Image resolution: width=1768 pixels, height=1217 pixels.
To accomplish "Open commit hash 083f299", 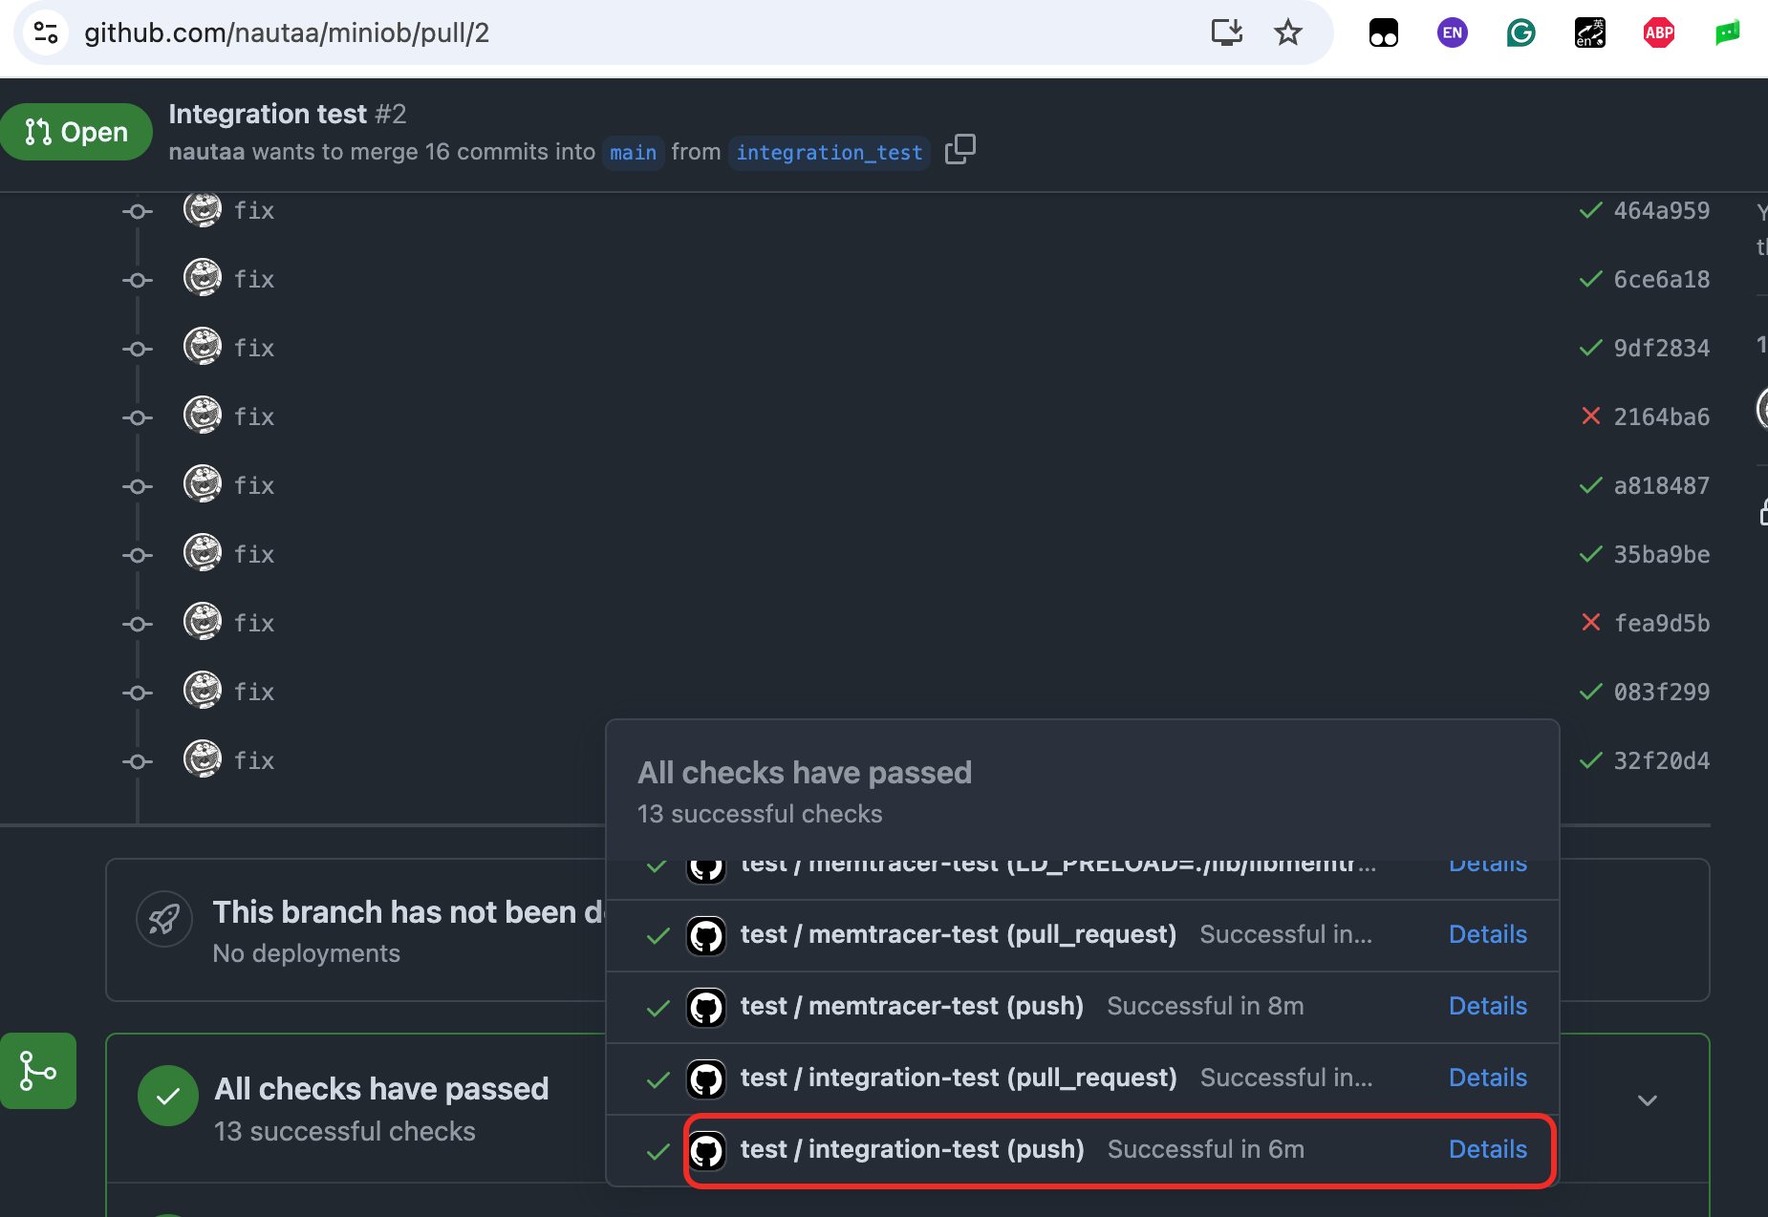I will [1661, 692].
